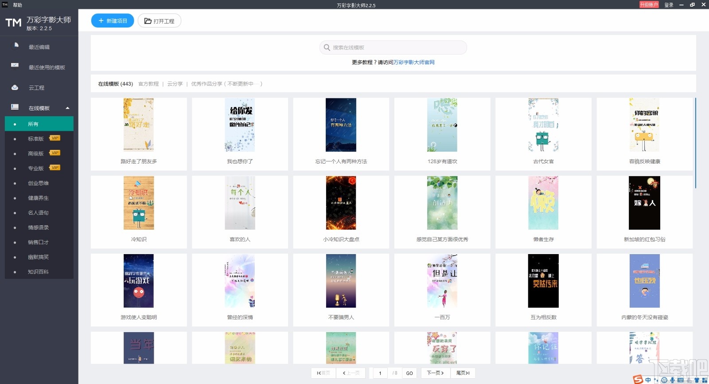Click the microphone icon in the IME bar
This screenshot has height=384, width=709.
[x=672, y=380]
